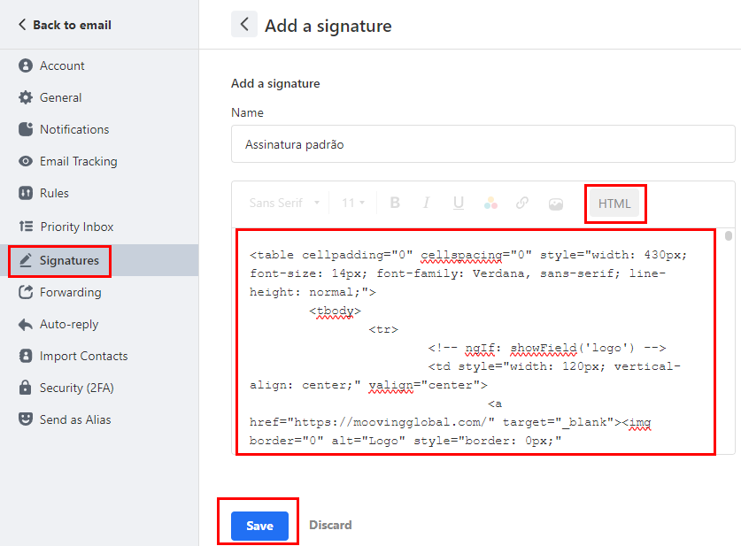741x546 pixels.
Task: Open the text color picker
Action: click(x=490, y=204)
